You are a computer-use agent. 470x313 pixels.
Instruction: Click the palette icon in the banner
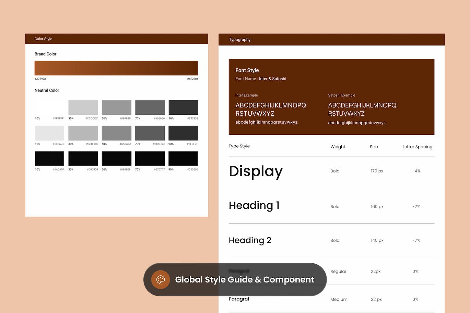pyautogui.click(x=161, y=279)
